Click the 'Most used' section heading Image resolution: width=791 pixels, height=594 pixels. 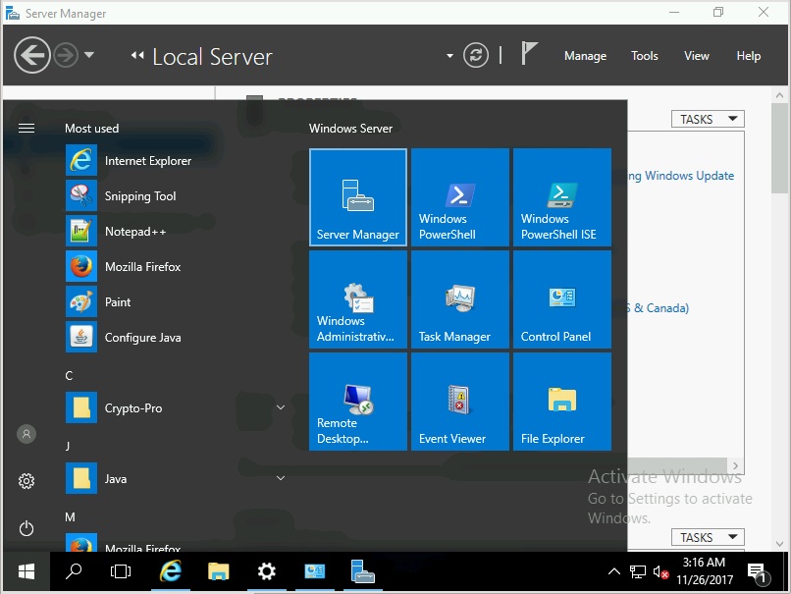92,129
